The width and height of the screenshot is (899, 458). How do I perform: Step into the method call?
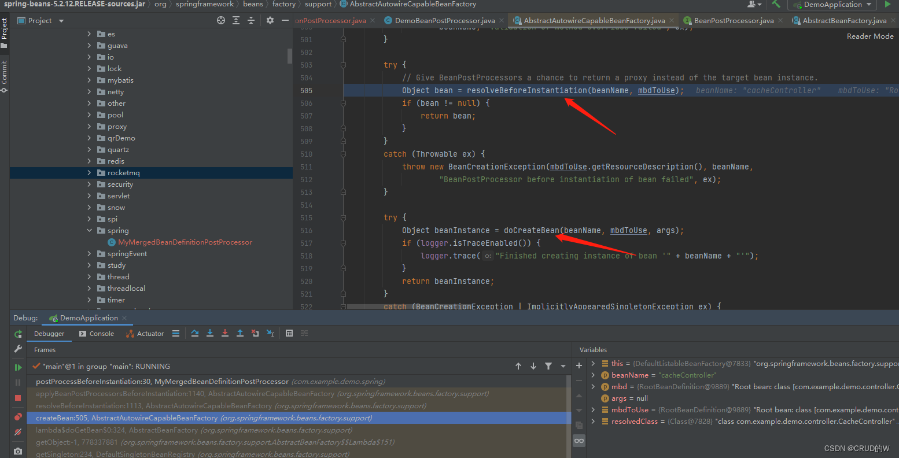tap(209, 334)
